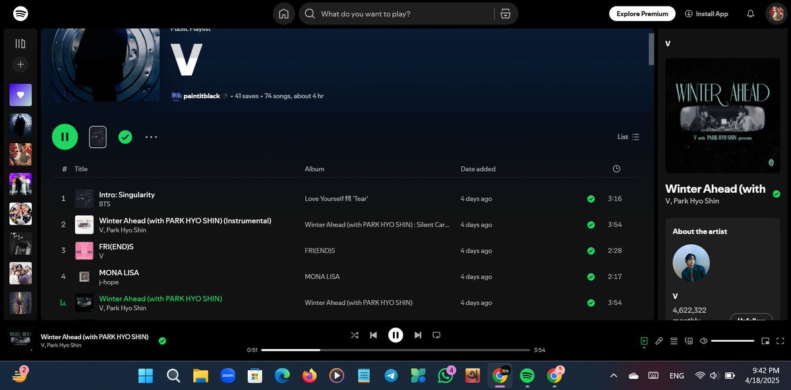Skip to next track
Image resolution: width=791 pixels, height=390 pixels.
pyautogui.click(x=417, y=335)
